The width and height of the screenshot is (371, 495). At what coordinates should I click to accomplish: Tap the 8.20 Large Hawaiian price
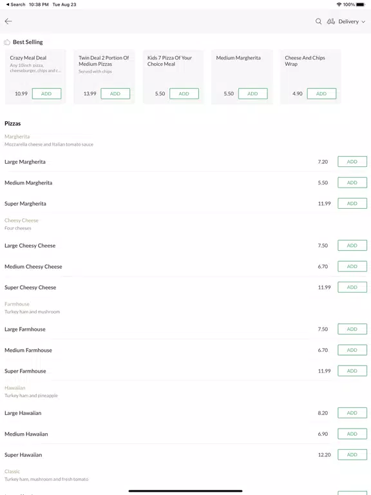(x=323, y=413)
